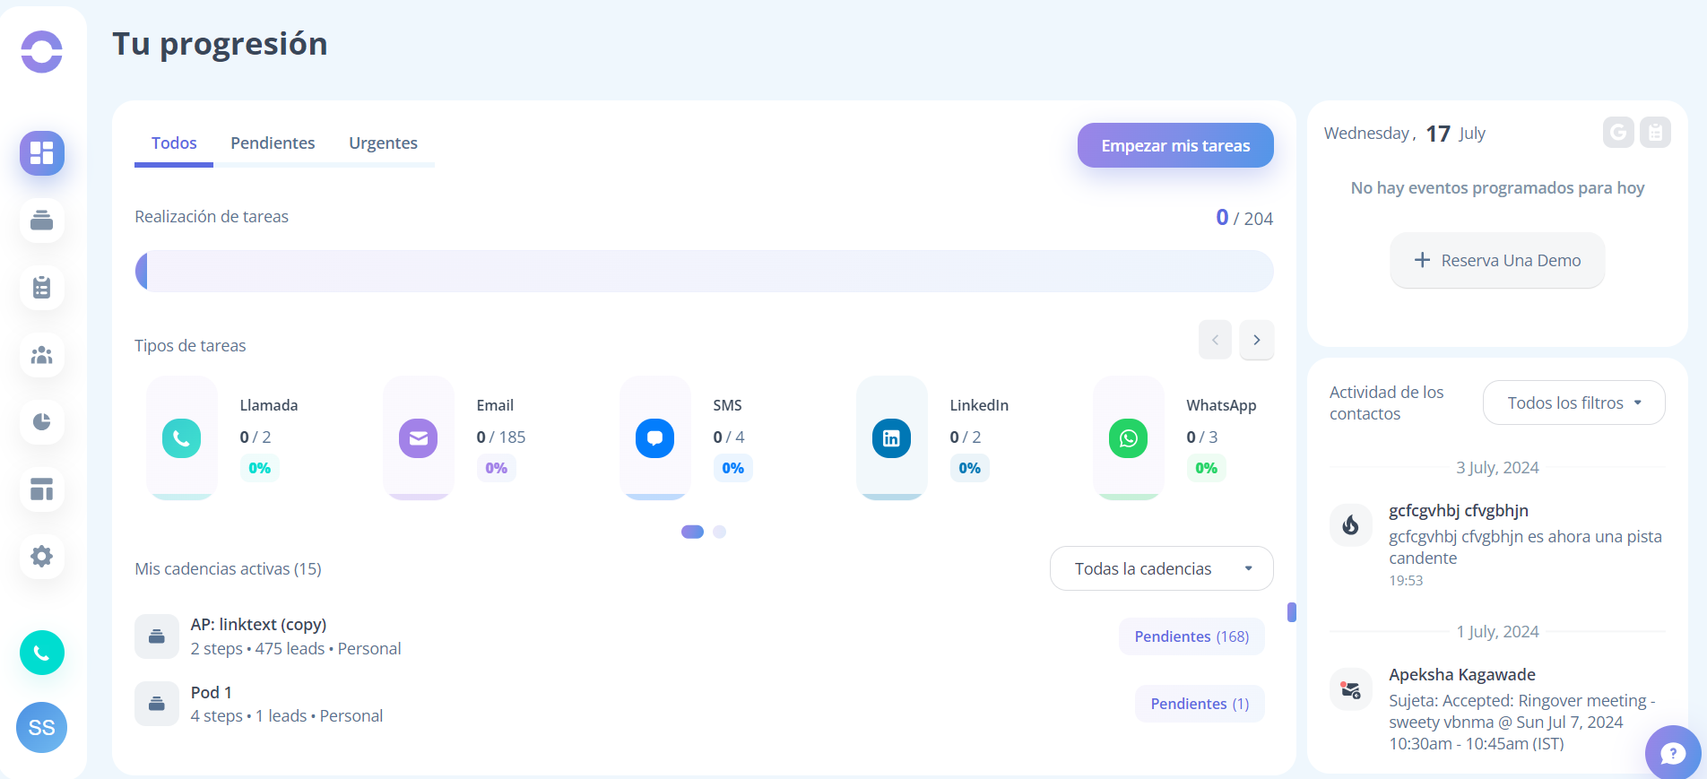
Task: Open the Ringover Cadence logo
Action: click(42, 51)
